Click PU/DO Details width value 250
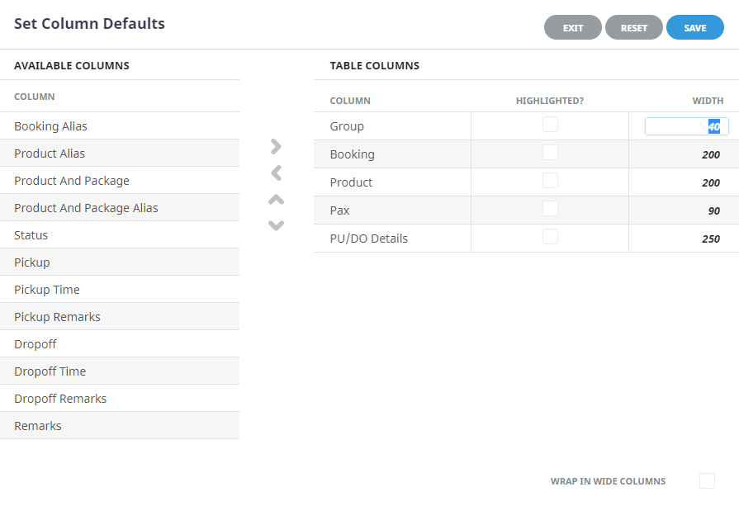Viewport: 739px width, 506px height. pos(710,239)
